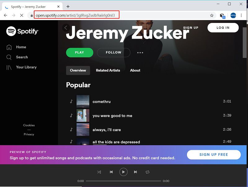The width and height of the screenshot is (248, 187).
Task: Open a new browser tab
Action: (68, 7)
